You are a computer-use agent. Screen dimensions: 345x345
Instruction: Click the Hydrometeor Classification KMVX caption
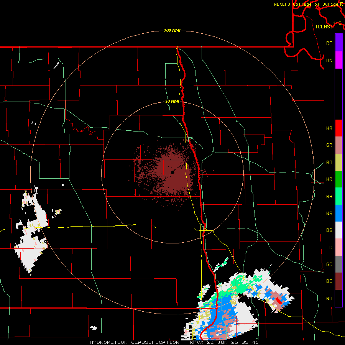[x=174, y=342]
